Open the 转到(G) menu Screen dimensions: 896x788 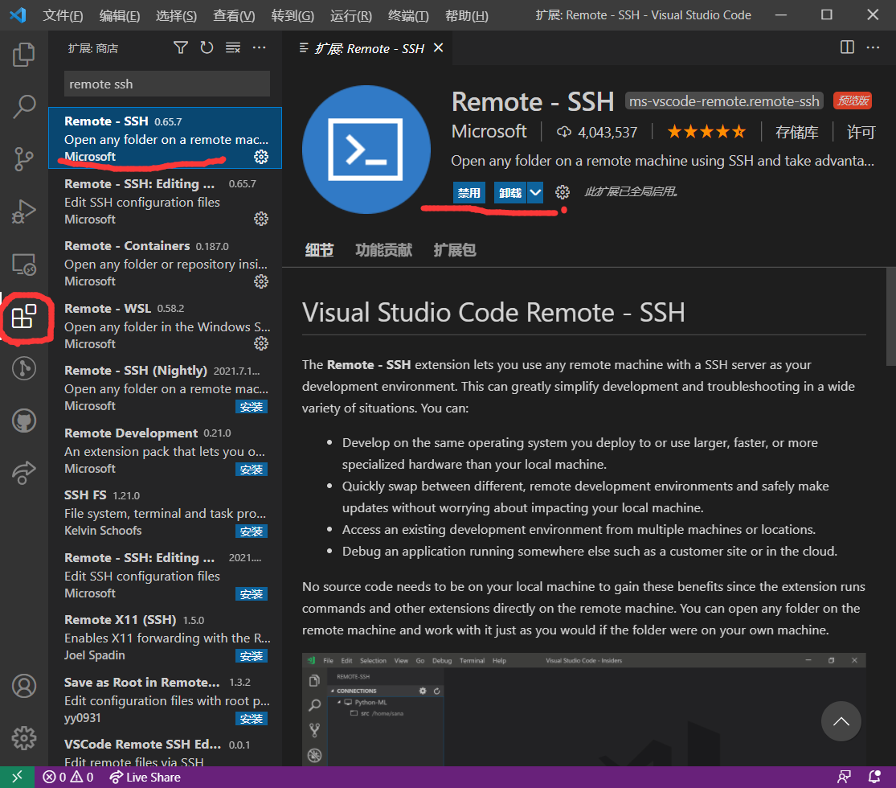pos(293,15)
